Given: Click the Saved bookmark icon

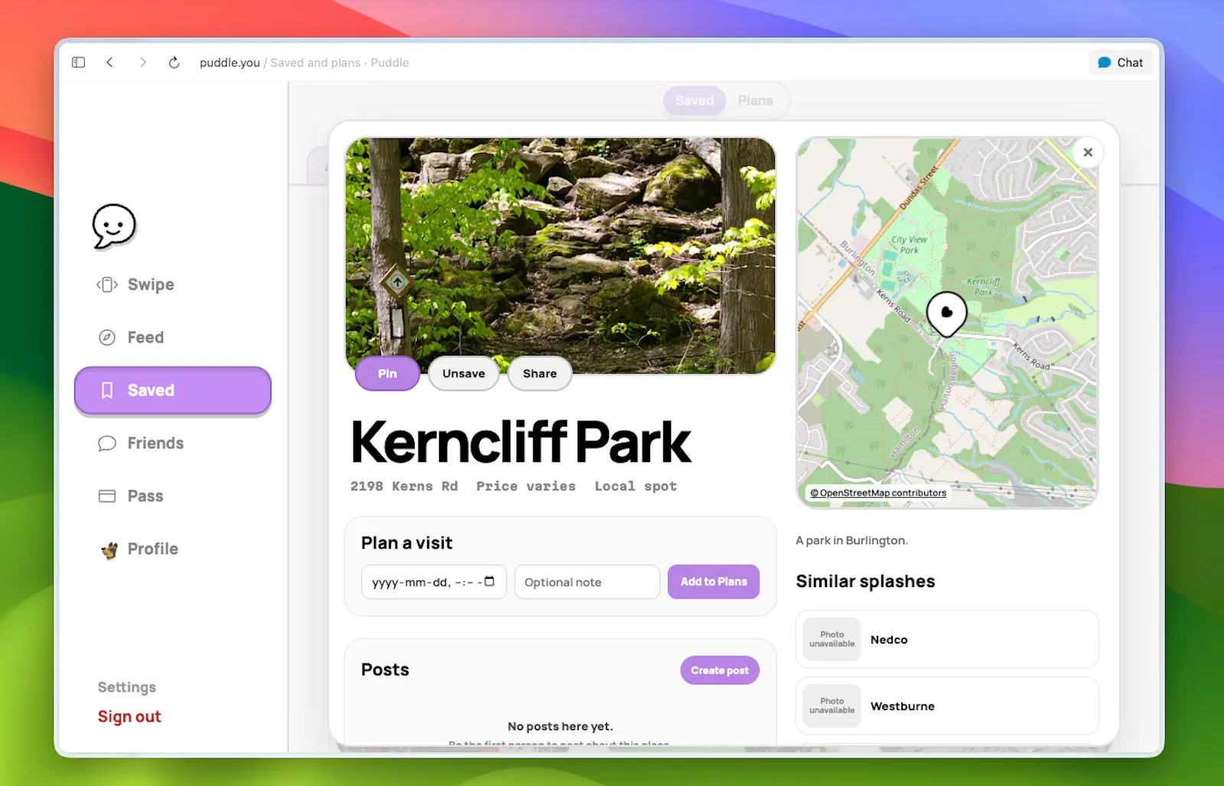Looking at the screenshot, I should click(x=107, y=391).
